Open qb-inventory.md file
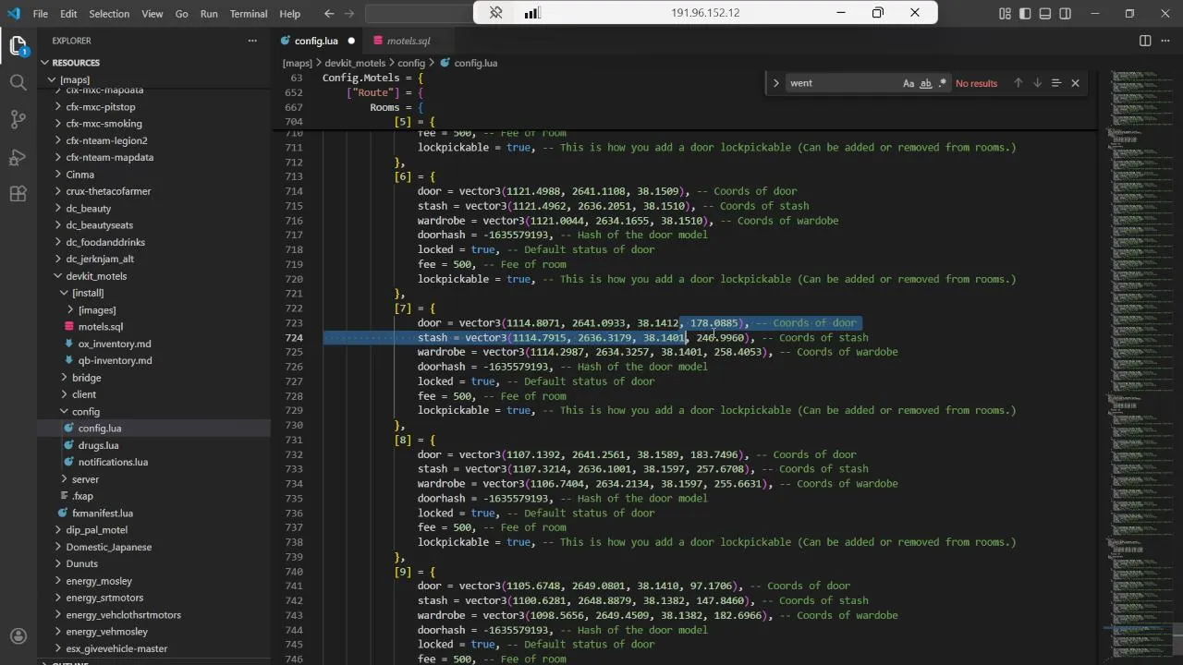 (153, 360)
